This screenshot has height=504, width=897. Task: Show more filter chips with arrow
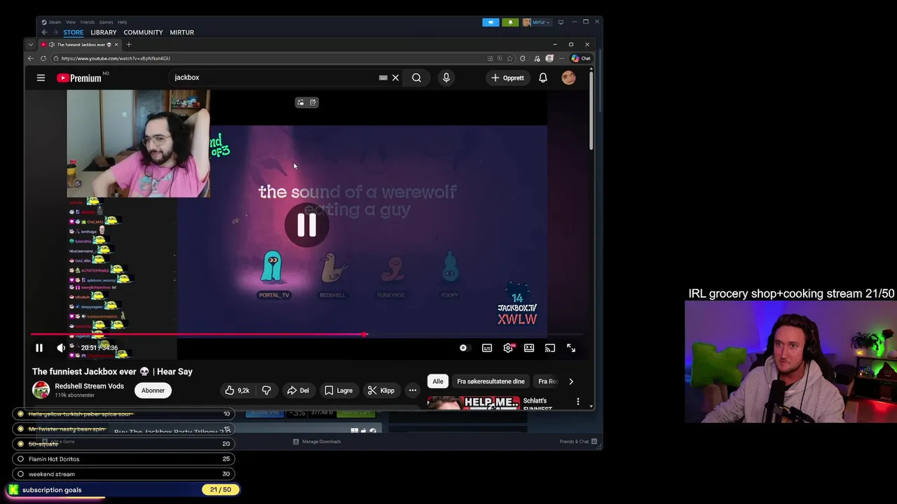point(571,381)
